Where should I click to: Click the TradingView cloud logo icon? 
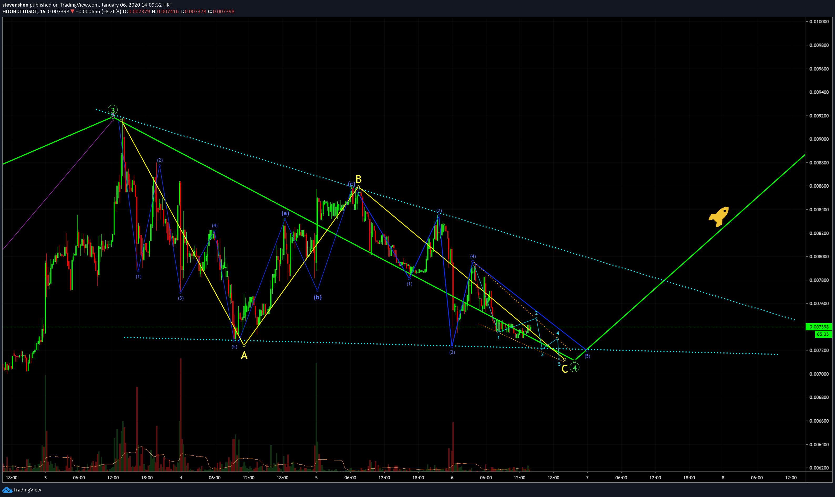point(7,490)
